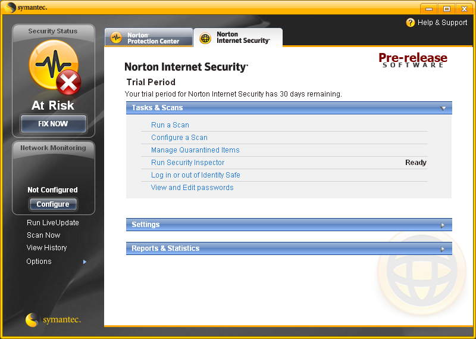This screenshot has width=476, height=339.
Task: Expand the Settings section arrow
Action: 443,225
